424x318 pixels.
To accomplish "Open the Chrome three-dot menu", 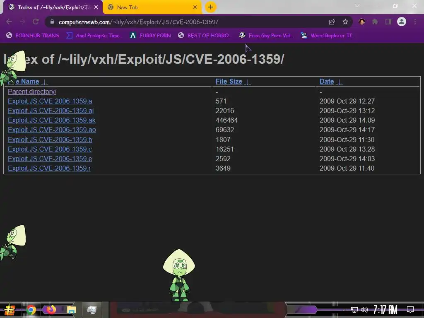I will [415, 22].
